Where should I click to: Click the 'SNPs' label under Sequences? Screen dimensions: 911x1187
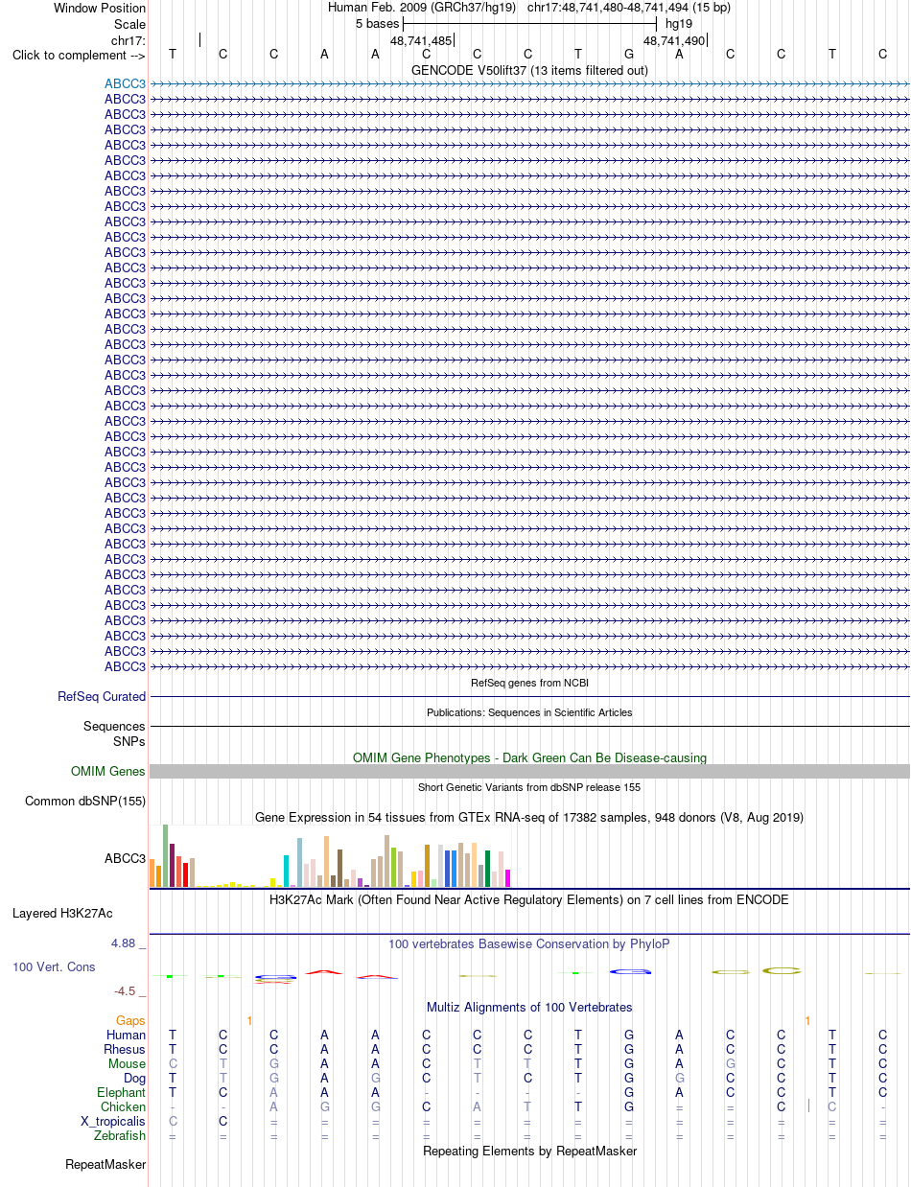click(129, 741)
